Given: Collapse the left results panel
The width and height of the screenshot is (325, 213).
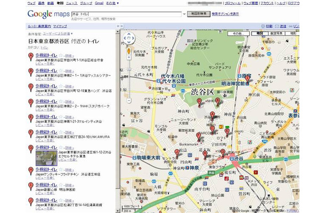Looking at the screenshot, I should pos(118,26).
